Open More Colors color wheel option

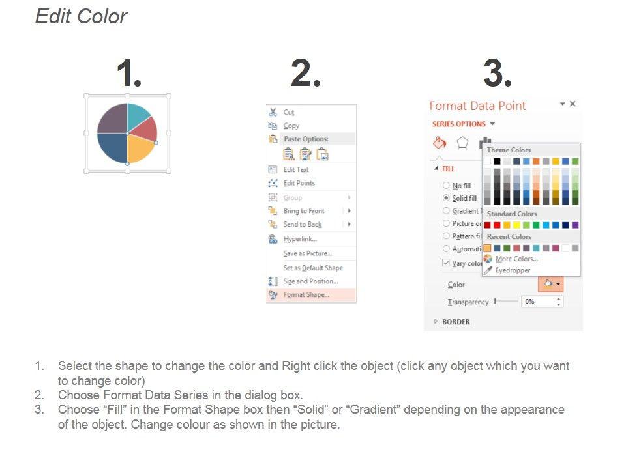coord(516,259)
